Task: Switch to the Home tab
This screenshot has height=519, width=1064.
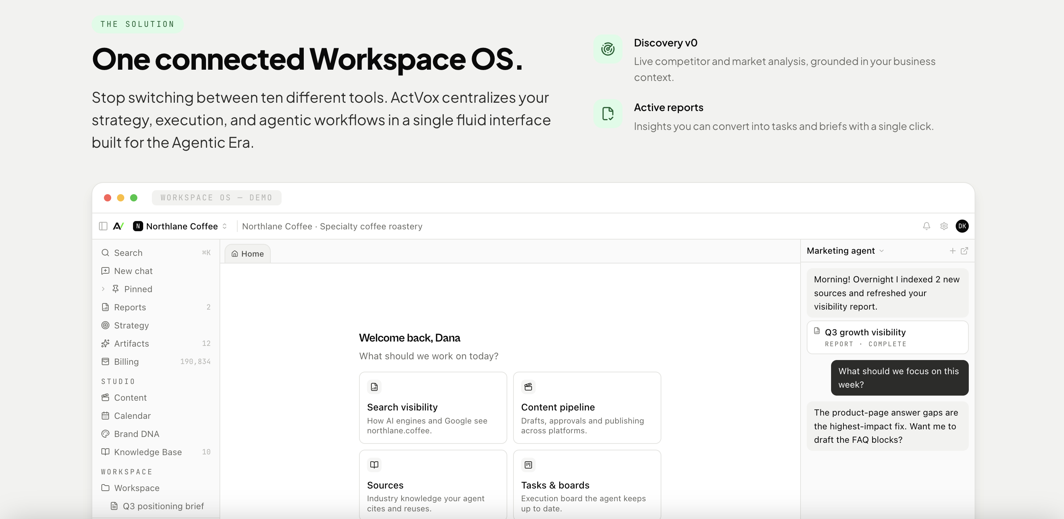Action: click(x=247, y=254)
